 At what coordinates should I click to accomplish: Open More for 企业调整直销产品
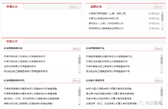[x=158, y=48]
